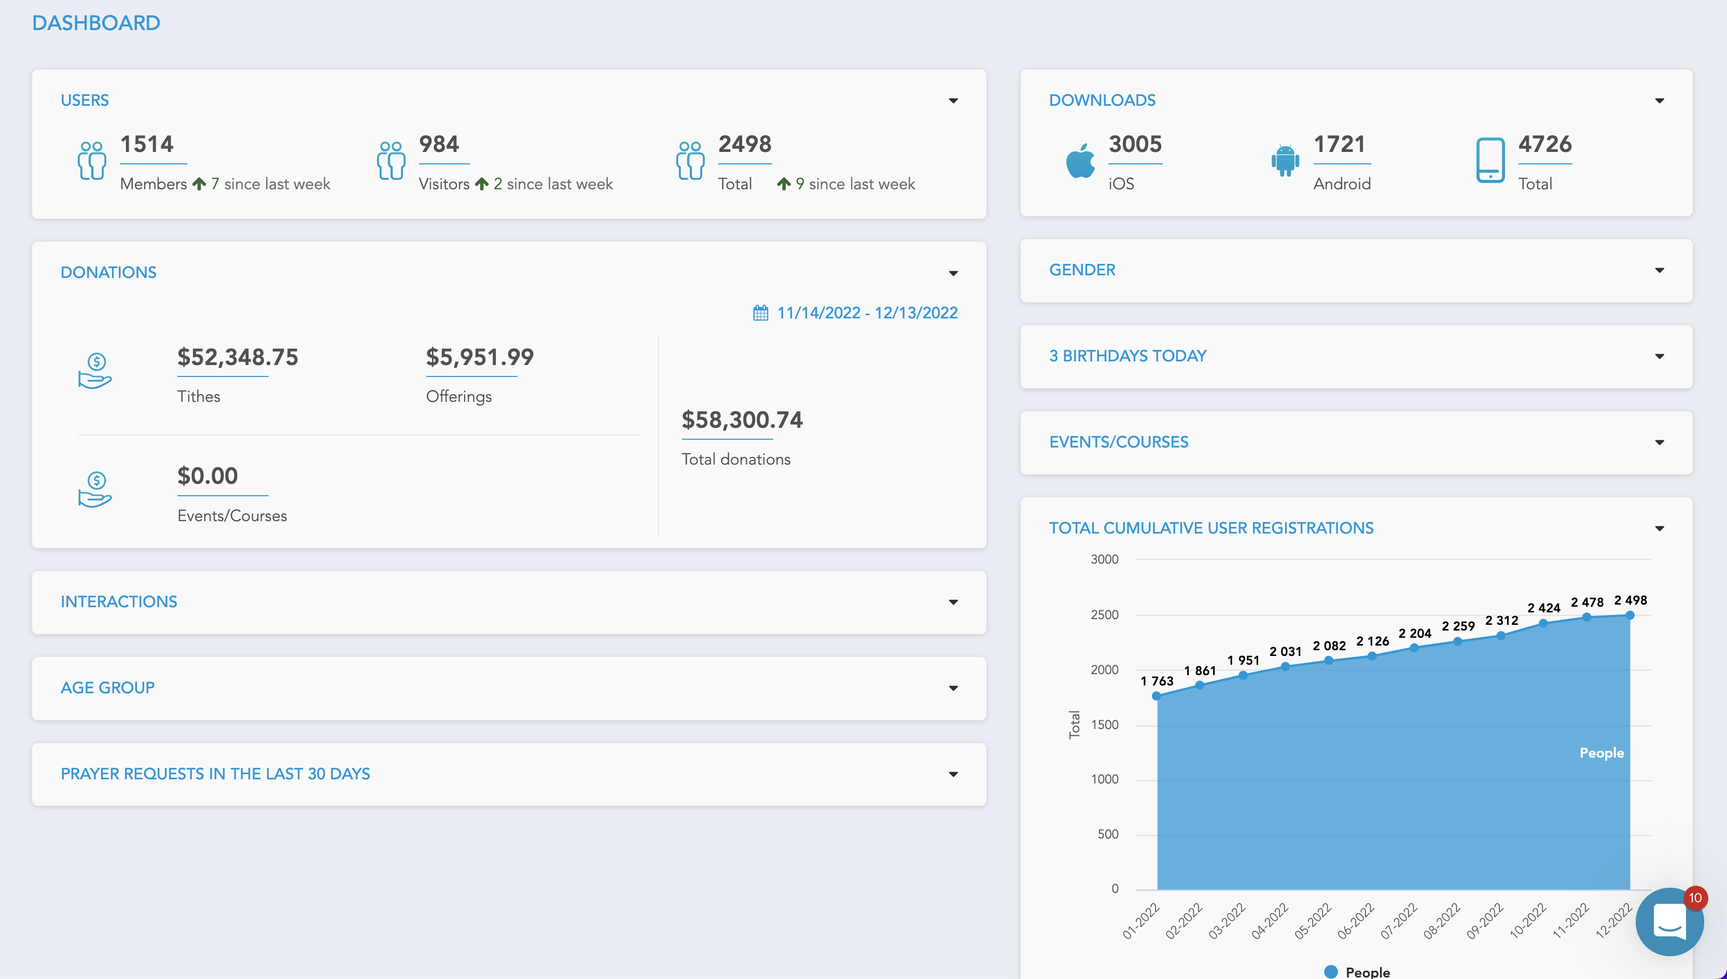Open the calendar date picker icon
1727x979 pixels.
tap(760, 312)
